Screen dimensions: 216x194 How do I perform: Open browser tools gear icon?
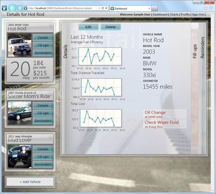click(211, 8)
